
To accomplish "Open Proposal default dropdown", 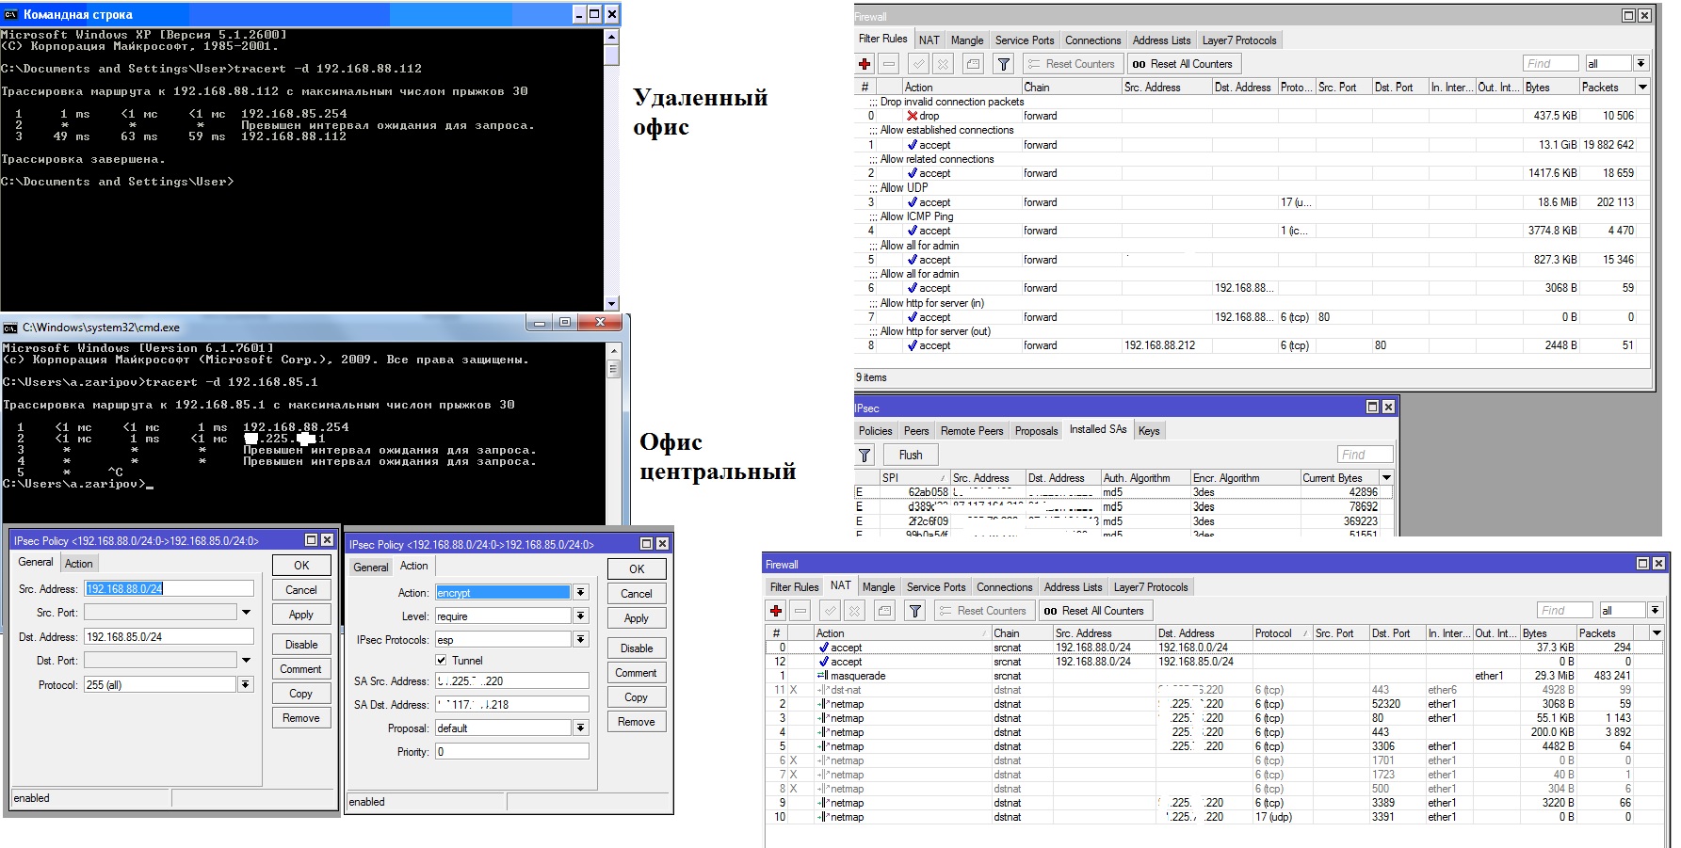I will tap(581, 728).
